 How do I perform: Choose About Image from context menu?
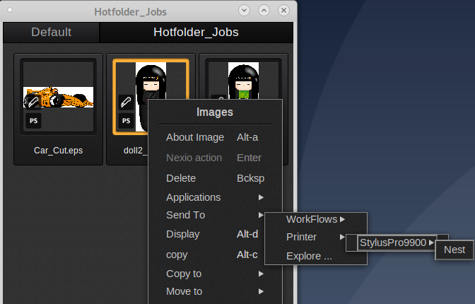click(215, 137)
